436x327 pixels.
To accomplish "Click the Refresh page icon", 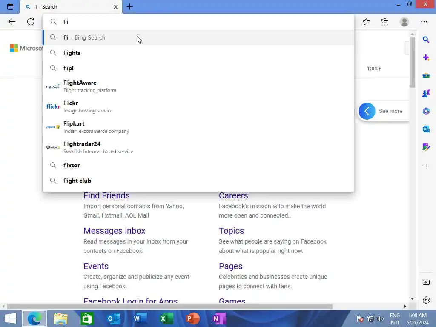I will click(31, 22).
